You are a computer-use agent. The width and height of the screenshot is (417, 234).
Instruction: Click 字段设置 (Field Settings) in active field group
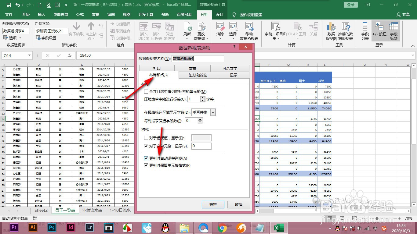click(46, 38)
